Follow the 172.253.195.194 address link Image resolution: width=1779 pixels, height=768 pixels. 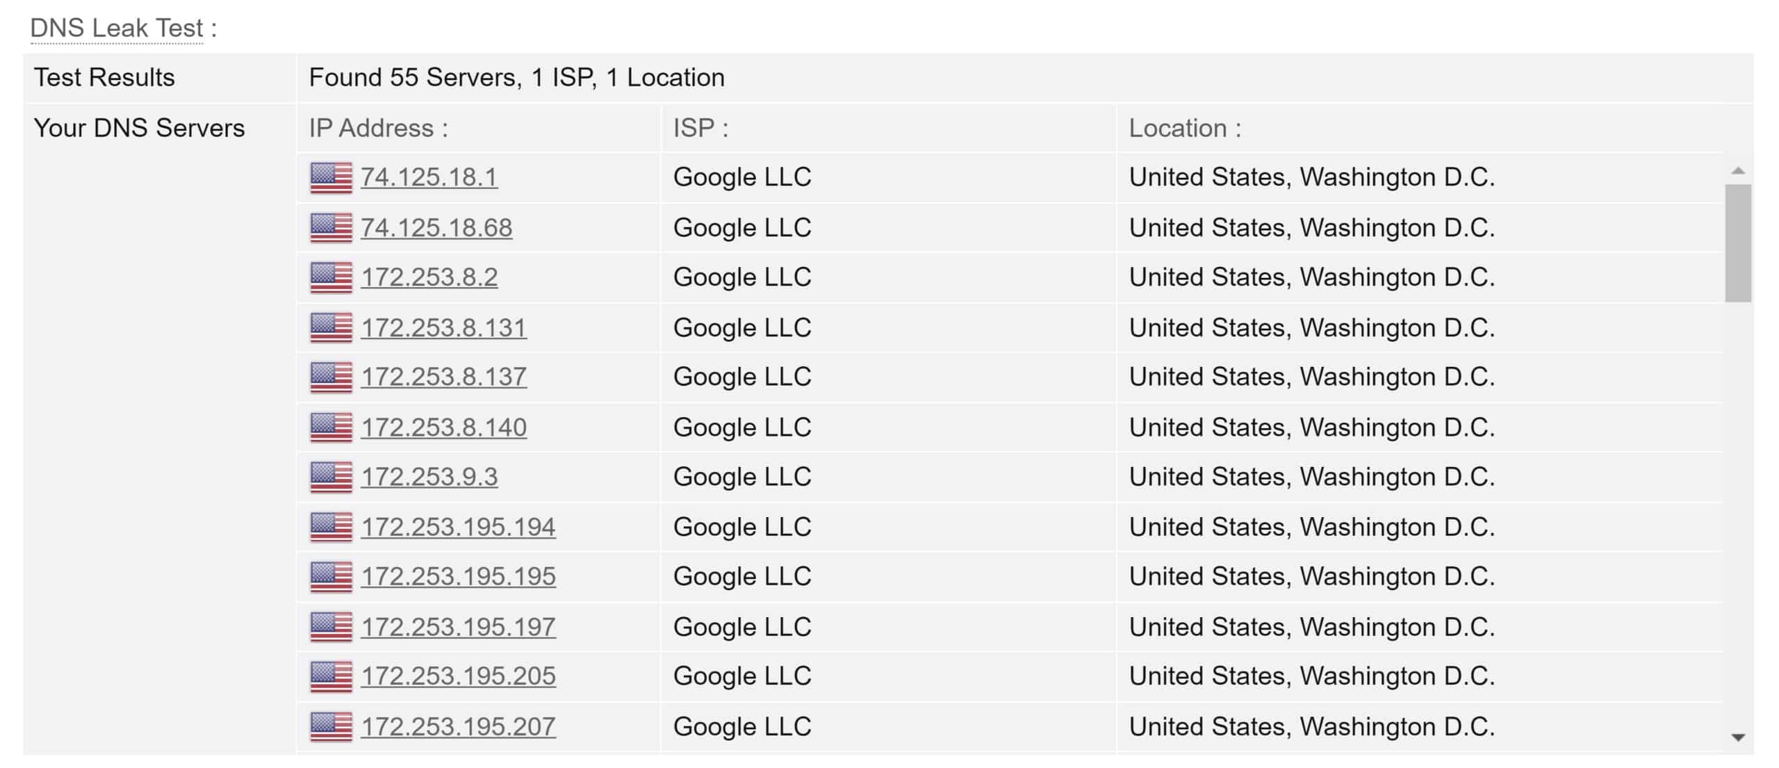458,527
